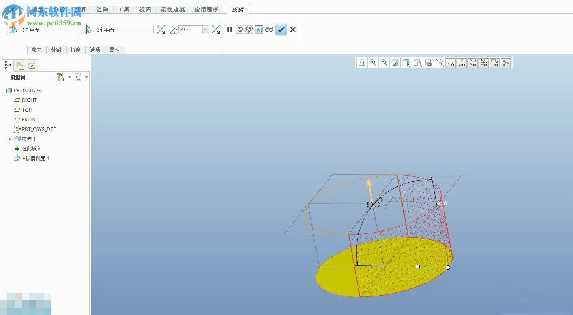This screenshot has width=573, height=315.
Task: Toggle coordinate system display
Action: point(483,63)
